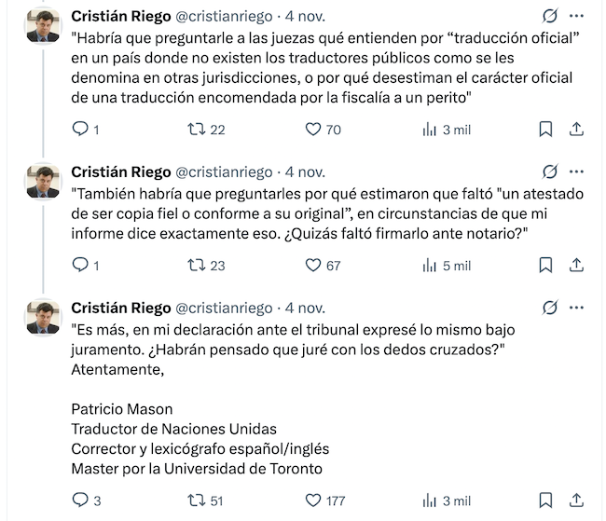Viewport: 606px width, 521px height.
Task: Like the tweet with 67 likes
Action: pos(313,266)
